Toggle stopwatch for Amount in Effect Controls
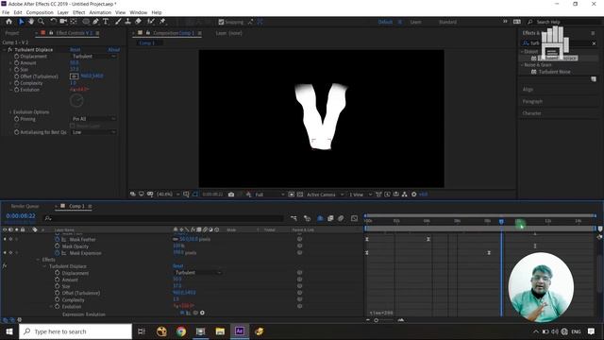The width and height of the screenshot is (604, 340). tap(17, 63)
